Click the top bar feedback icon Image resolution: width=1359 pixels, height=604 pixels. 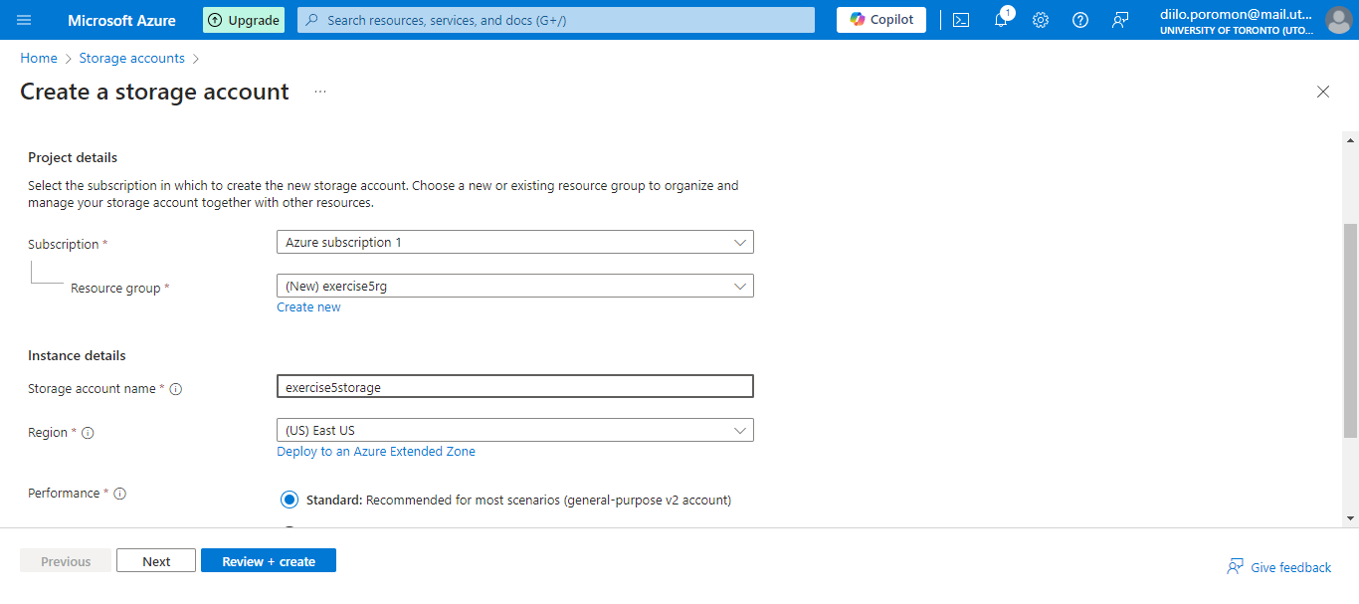[x=1120, y=20]
